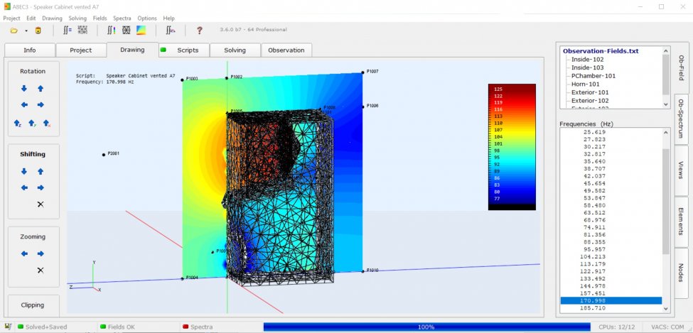Select the Nodes vertical side tab

(681, 273)
